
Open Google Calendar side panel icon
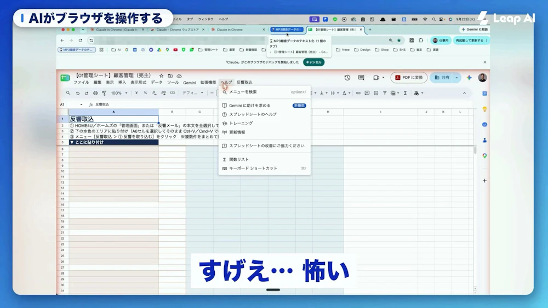484,94
